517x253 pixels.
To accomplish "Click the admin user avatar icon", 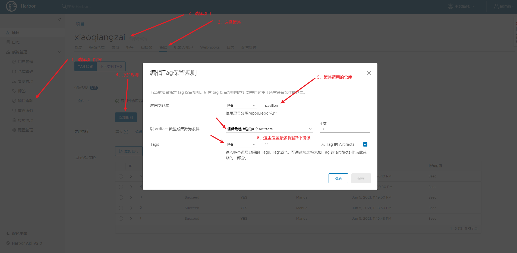I will [496, 6].
